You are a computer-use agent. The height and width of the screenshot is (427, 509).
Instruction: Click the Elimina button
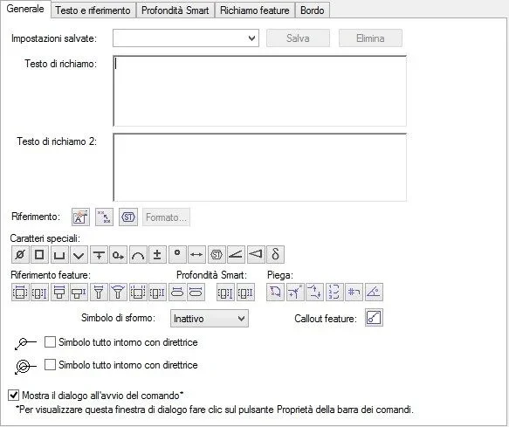370,38
